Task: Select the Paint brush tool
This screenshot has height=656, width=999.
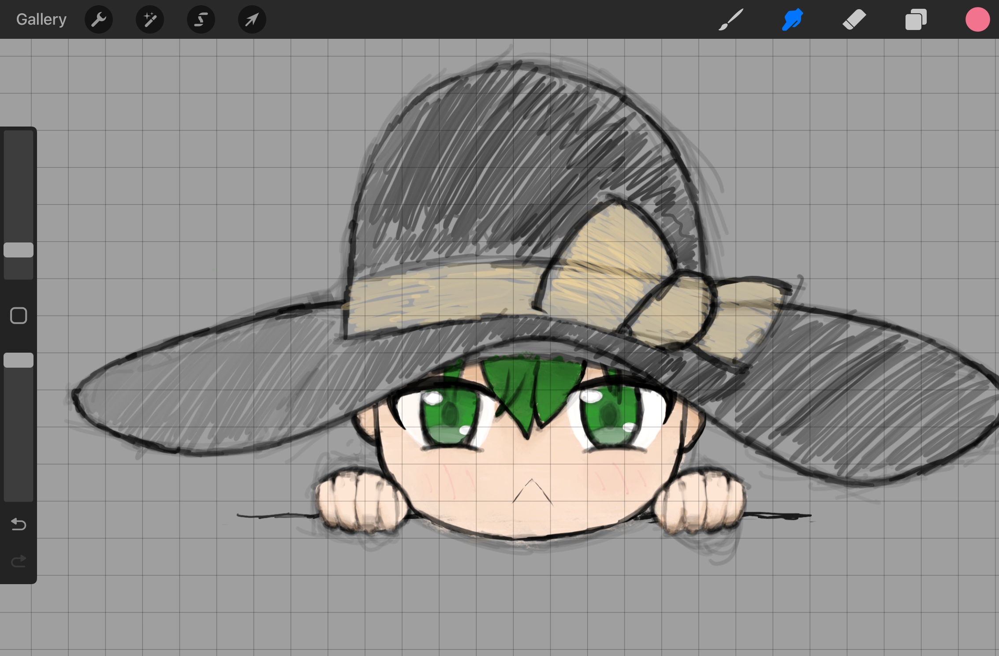Action: point(731,19)
